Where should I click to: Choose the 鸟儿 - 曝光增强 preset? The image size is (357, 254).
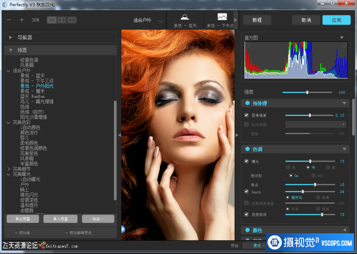37,102
